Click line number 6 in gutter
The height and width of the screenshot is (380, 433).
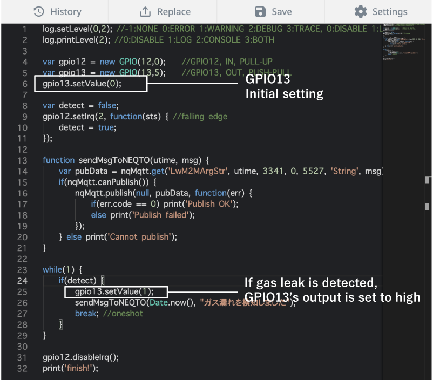25,84
